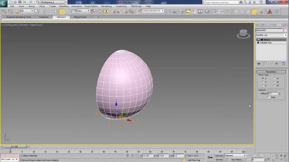This screenshot has width=289, height=162.
Task: Toggle Mirror modifier lightbulb visibility
Action: click(258, 40)
